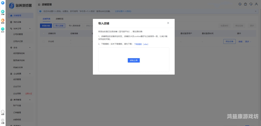Open 订单管理 in the sidebar
The width and height of the screenshot is (261, 126).
[x=17, y=113]
